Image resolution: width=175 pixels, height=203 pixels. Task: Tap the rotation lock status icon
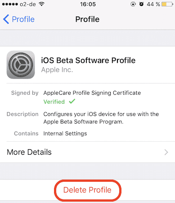[133, 4]
